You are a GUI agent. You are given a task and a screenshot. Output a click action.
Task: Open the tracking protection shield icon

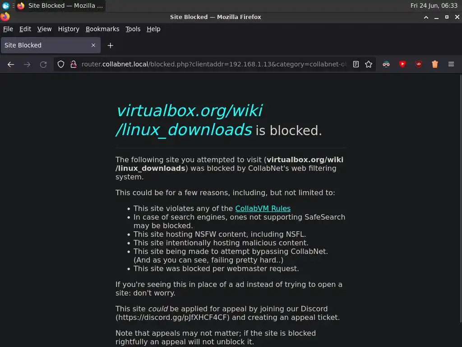click(x=61, y=64)
